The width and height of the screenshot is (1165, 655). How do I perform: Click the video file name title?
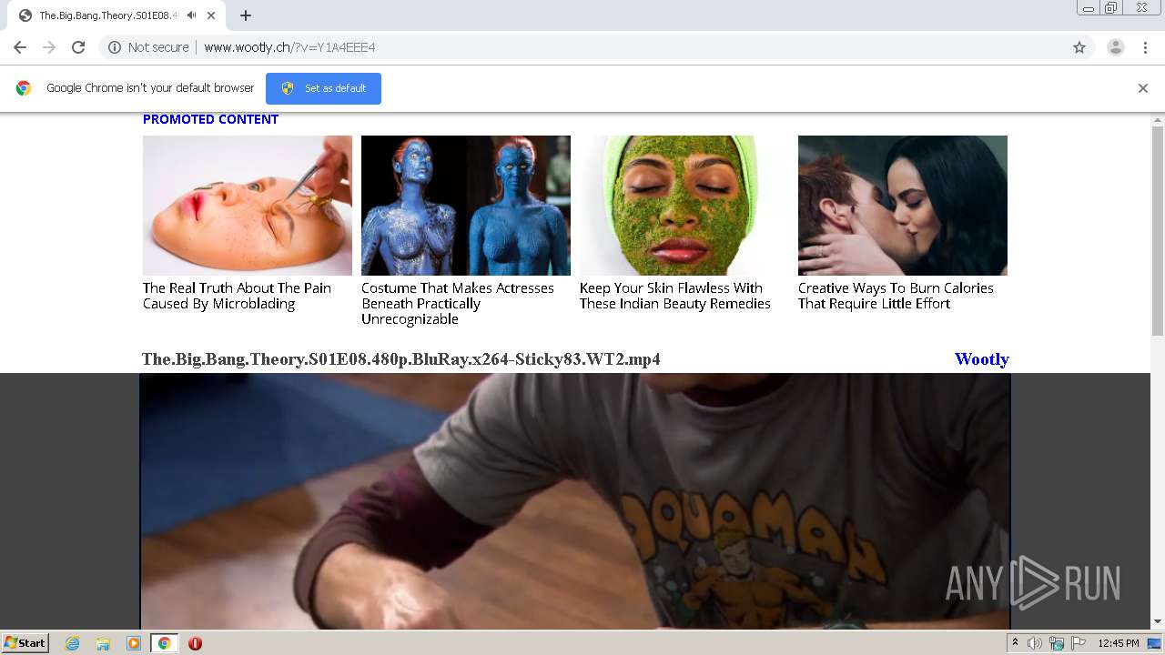point(401,359)
